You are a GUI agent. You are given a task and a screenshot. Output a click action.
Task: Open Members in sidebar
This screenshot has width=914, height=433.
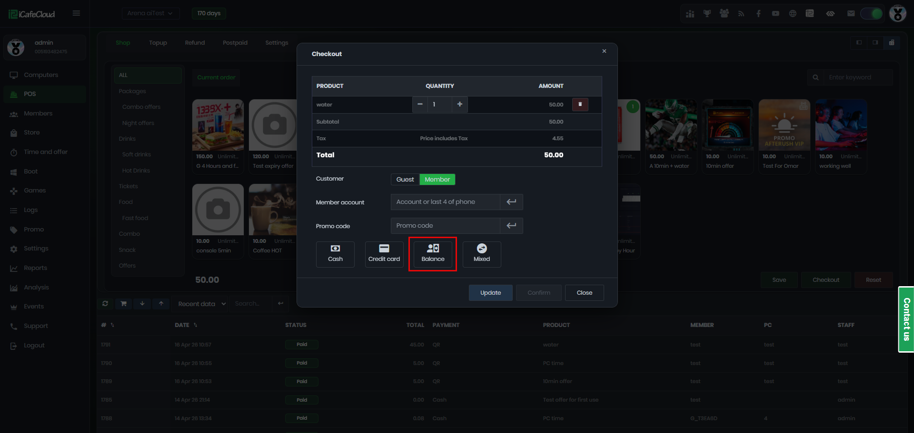pos(38,114)
